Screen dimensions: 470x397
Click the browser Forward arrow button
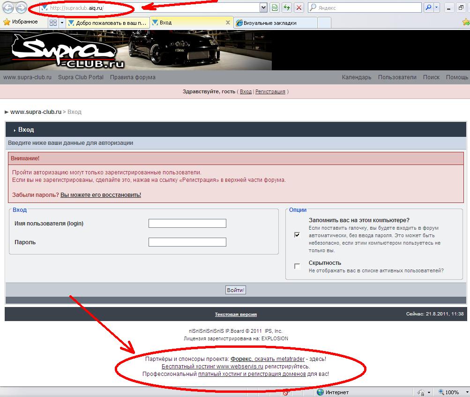22,7
